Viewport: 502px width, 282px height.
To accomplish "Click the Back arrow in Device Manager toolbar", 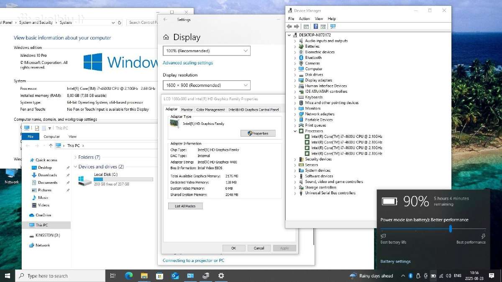I will click(x=289, y=26).
